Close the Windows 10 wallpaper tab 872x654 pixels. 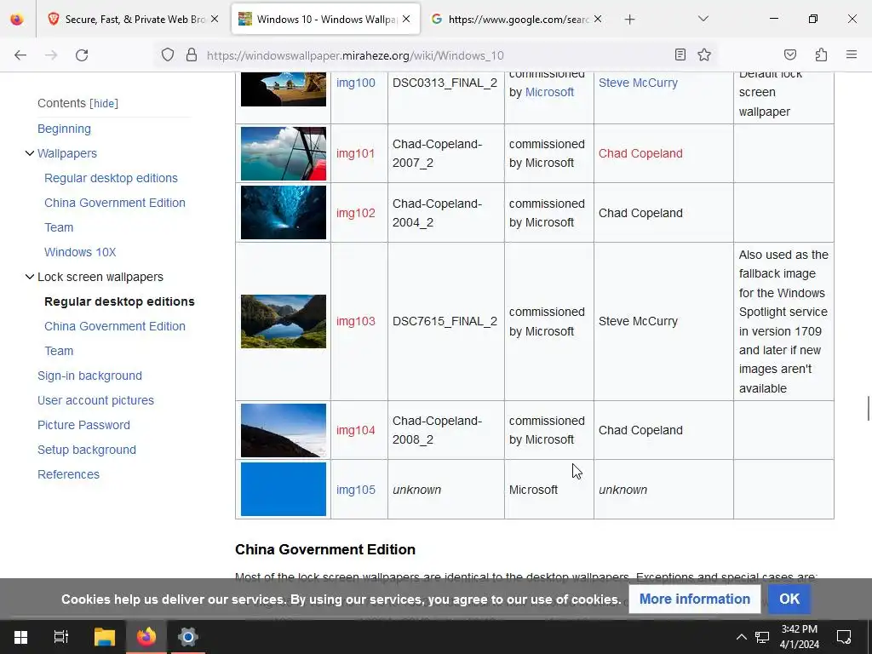point(406,19)
